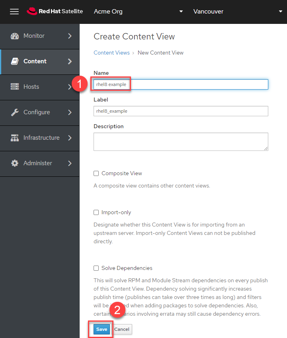
Task: Click into the Description text area
Action: coord(181,142)
